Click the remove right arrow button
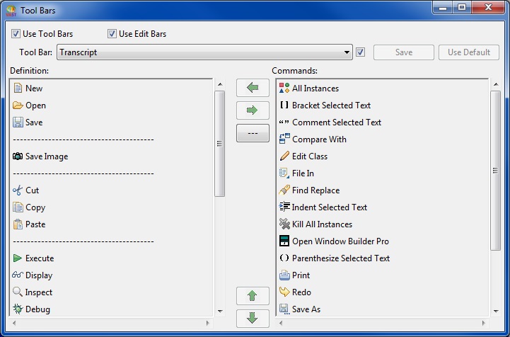 click(253, 110)
